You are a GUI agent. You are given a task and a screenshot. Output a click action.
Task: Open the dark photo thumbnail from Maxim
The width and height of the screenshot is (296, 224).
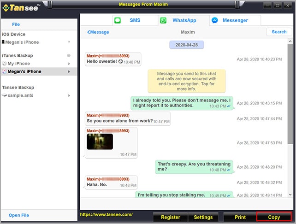100,141
